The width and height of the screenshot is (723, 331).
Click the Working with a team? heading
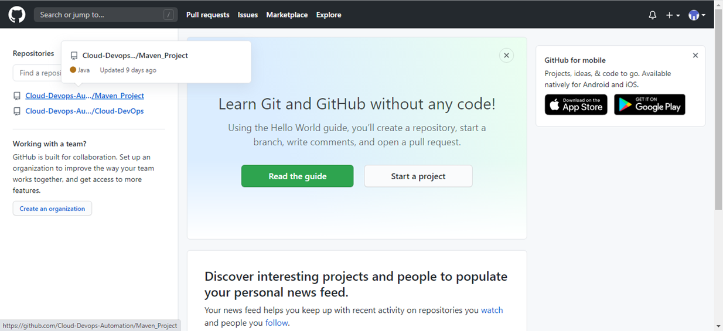[50, 144]
